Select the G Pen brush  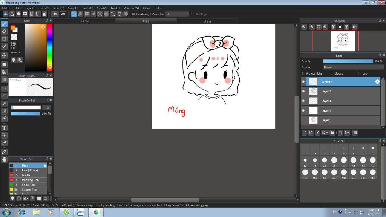click(x=28, y=175)
